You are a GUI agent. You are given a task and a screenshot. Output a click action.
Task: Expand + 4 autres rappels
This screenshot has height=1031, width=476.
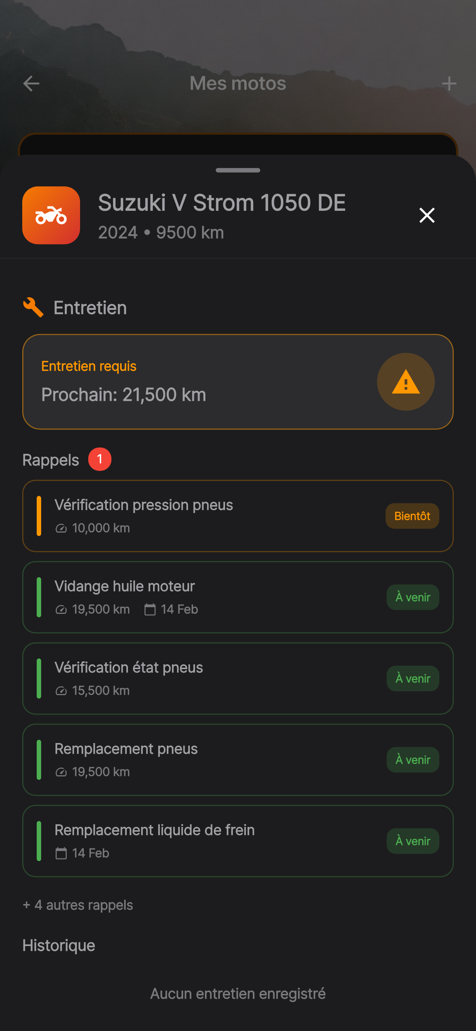[x=78, y=905]
